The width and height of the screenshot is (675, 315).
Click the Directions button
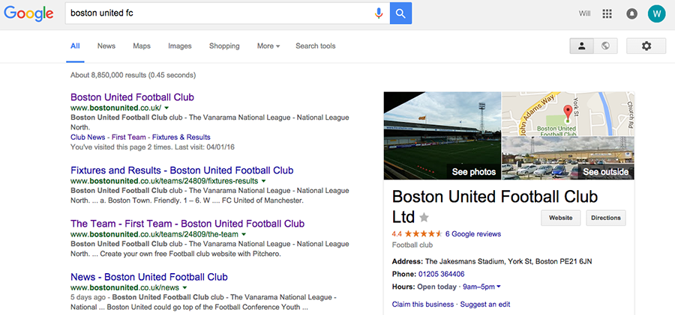click(606, 218)
